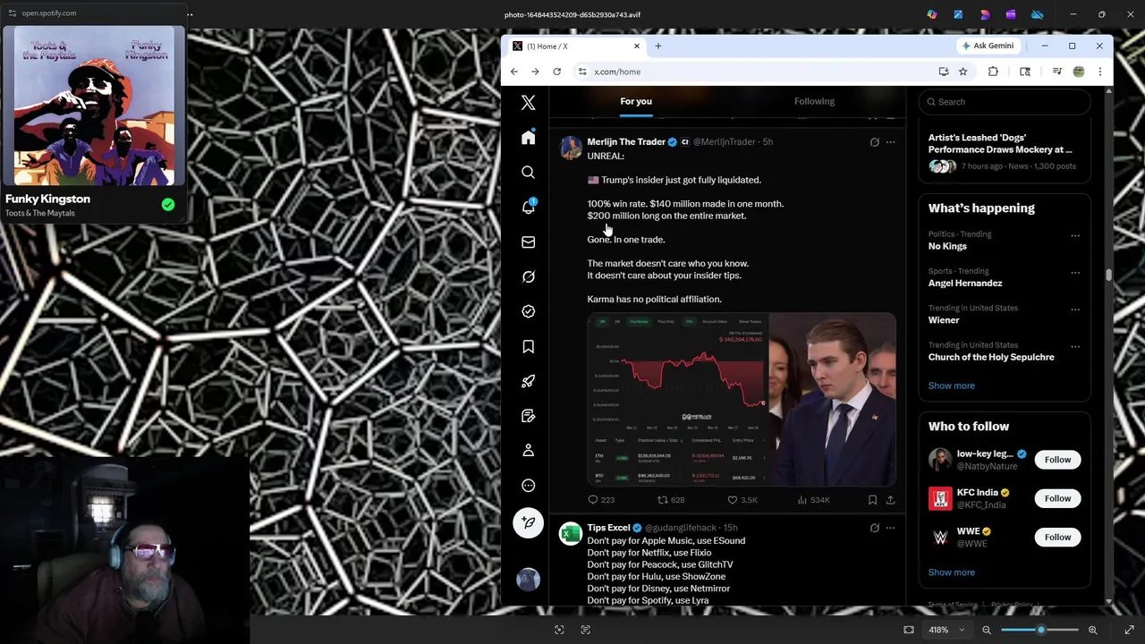Go to the X Home feed icon
Image resolution: width=1145 pixels, height=644 pixels.
[x=528, y=138]
